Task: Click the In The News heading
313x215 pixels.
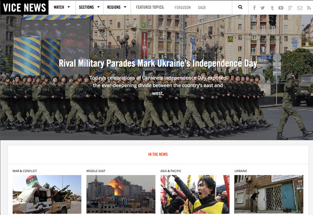Action: click(158, 154)
